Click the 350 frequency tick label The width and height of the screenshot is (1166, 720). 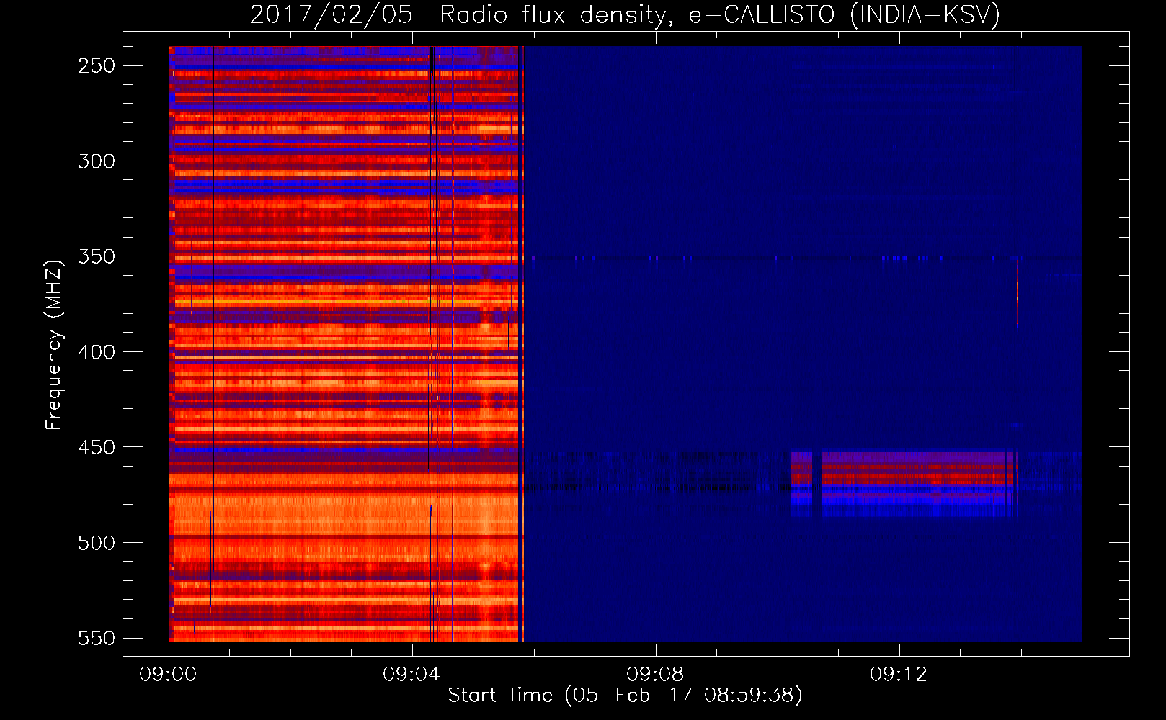pyautogui.click(x=97, y=257)
